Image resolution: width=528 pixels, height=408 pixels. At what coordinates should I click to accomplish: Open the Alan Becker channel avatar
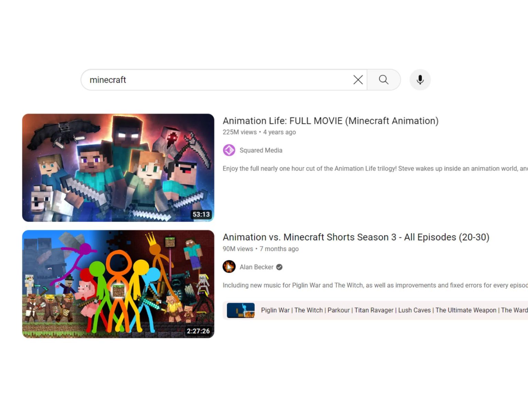[229, 267]
